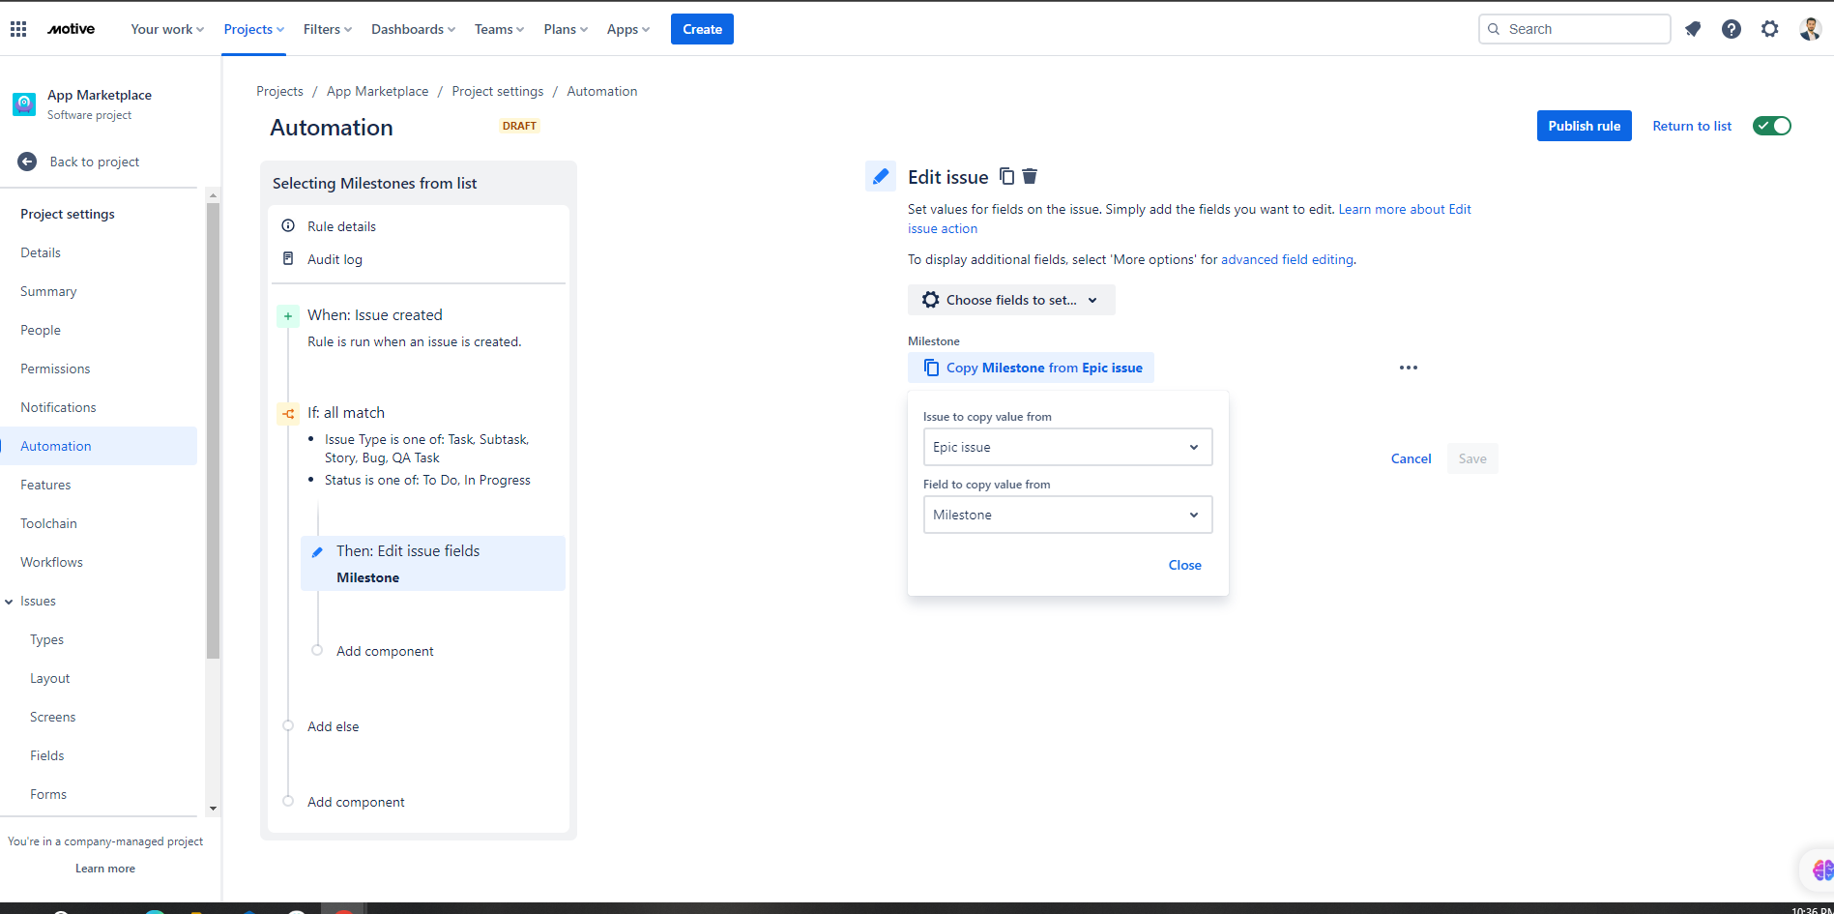Open the Dashboards menu
This screenshot has width=1834, height=914.
[413, 29]
